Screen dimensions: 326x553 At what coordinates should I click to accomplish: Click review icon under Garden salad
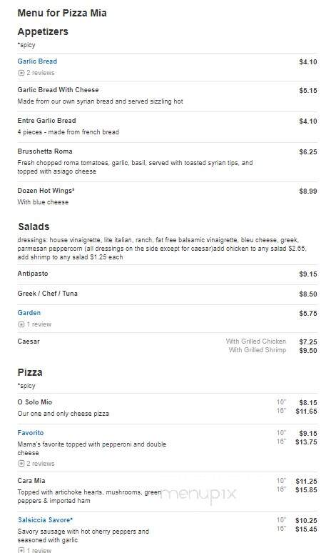[21, 324]
